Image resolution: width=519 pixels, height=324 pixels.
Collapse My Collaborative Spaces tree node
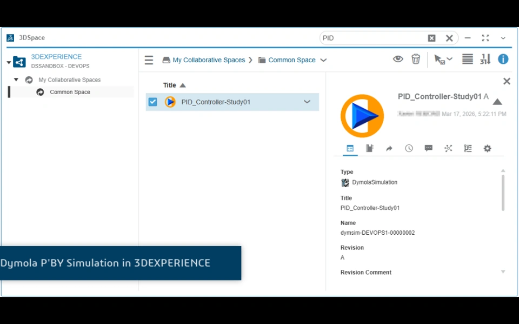click(16, 80)
